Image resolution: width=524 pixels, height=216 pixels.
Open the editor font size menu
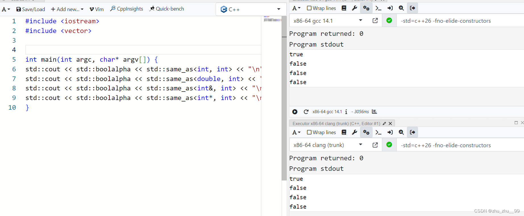click(6, 9)
